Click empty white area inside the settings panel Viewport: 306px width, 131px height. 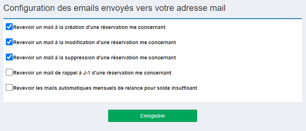pyautogui.click(x=244, y=59)
